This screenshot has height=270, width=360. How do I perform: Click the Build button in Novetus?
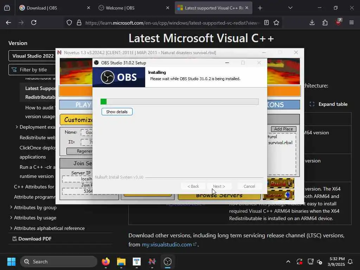(x=280, y=184)
